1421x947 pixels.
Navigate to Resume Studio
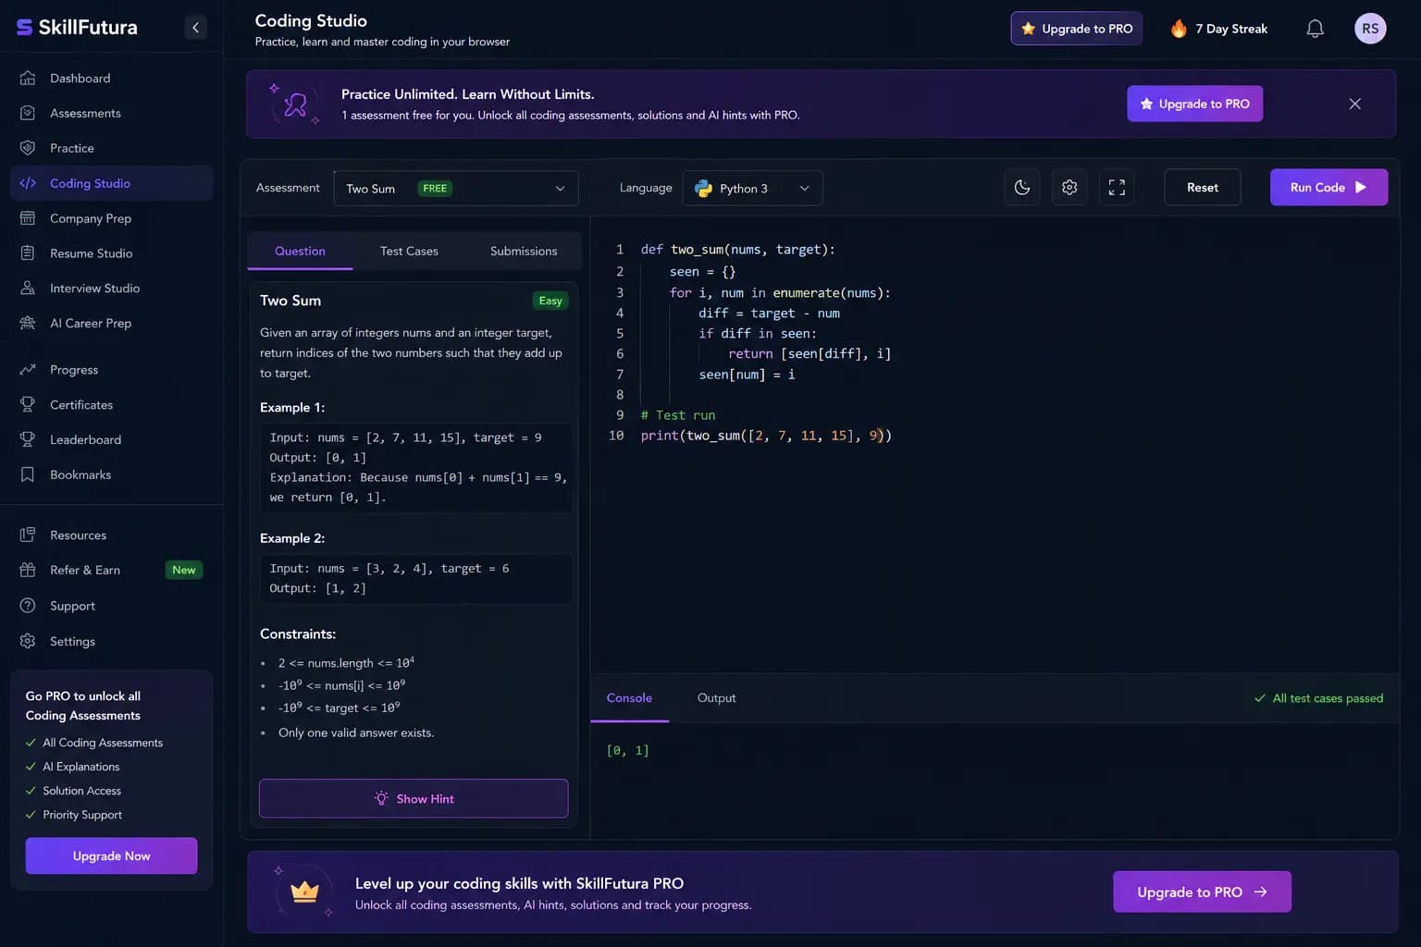click(111, 253)
